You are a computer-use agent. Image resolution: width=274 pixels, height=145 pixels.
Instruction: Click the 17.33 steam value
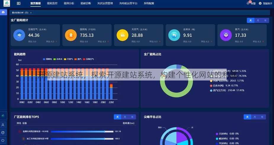(241, 35)
